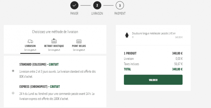
Task: Click the delivery truck icon
Action: click(30, 41)
